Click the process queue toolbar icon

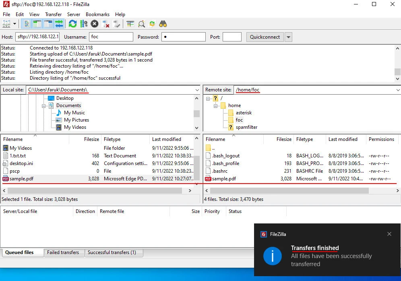(x=84, y=24)
